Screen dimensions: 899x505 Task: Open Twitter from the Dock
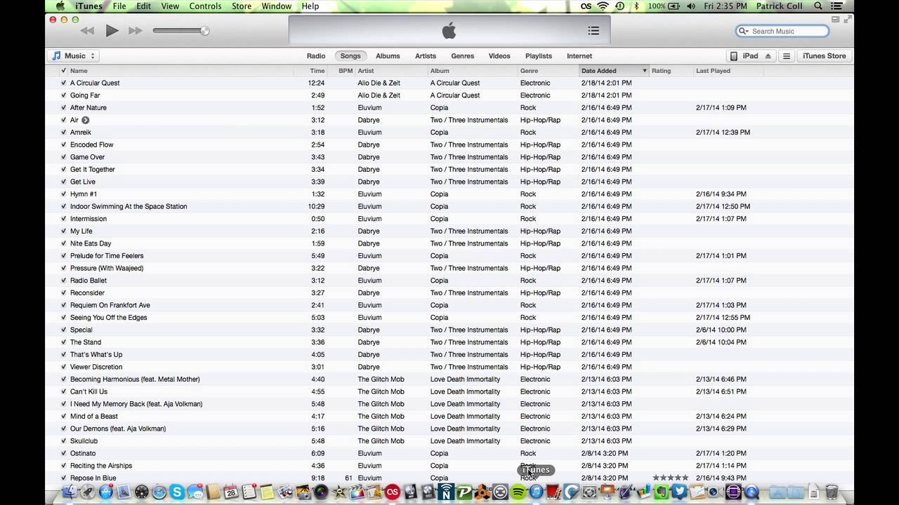tap(680, 492)
